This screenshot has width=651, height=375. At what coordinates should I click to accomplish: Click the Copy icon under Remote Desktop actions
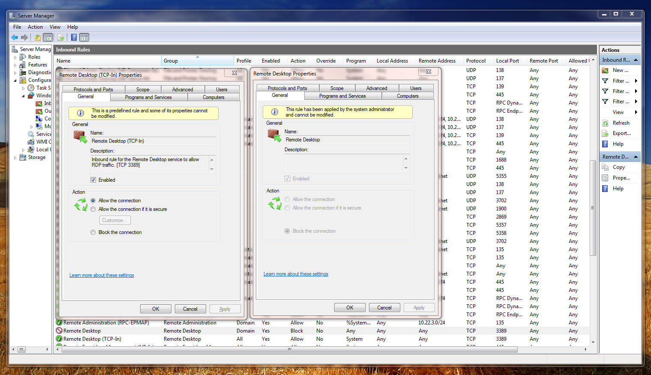click(x=606, y=167)
